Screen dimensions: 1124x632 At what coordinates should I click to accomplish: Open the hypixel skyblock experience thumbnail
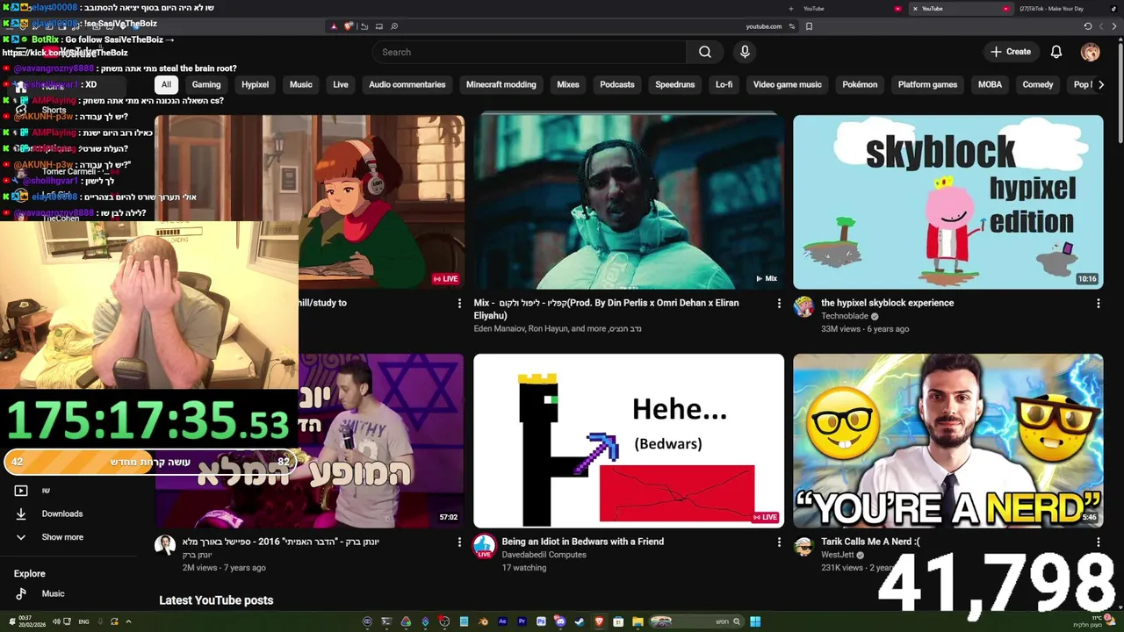click(948, 202)
